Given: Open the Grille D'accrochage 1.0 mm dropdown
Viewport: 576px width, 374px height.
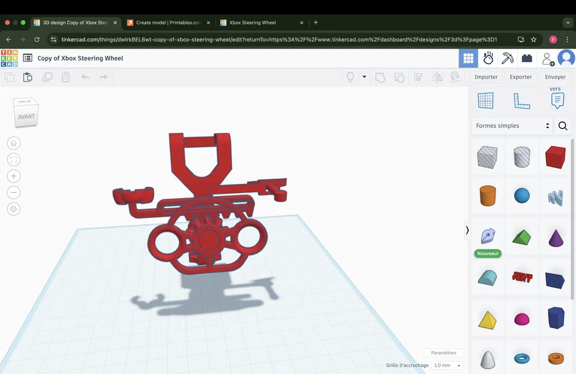Looking at the screenshot, I should [447, 365].
